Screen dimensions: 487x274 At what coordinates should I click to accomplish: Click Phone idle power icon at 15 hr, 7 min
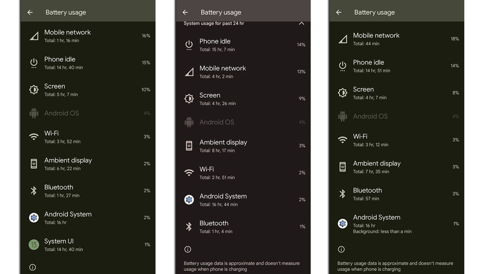point(189,45)
